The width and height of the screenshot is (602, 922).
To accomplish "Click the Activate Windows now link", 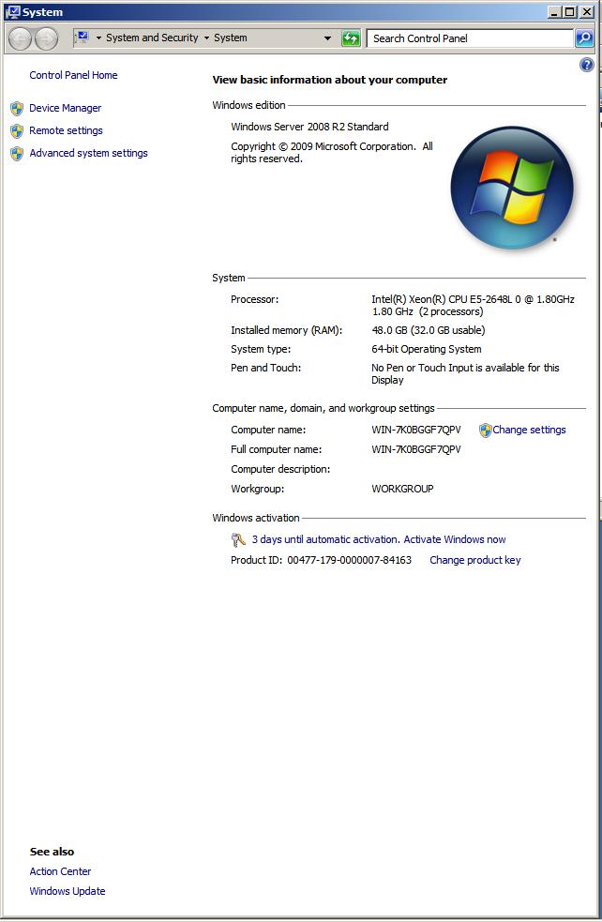I will click(455, 539).
